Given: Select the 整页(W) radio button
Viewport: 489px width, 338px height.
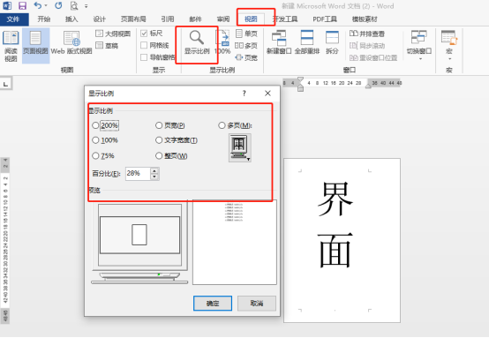Looking at the screenshot, I should pos(159,155).
